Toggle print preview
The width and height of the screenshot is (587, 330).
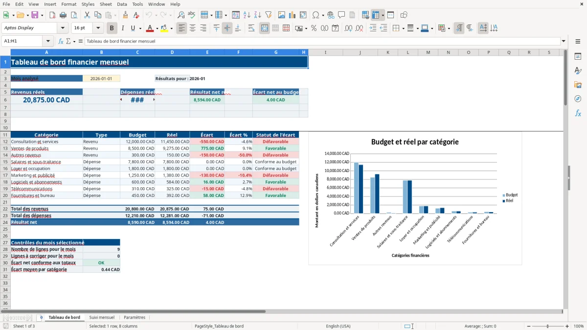74,15
